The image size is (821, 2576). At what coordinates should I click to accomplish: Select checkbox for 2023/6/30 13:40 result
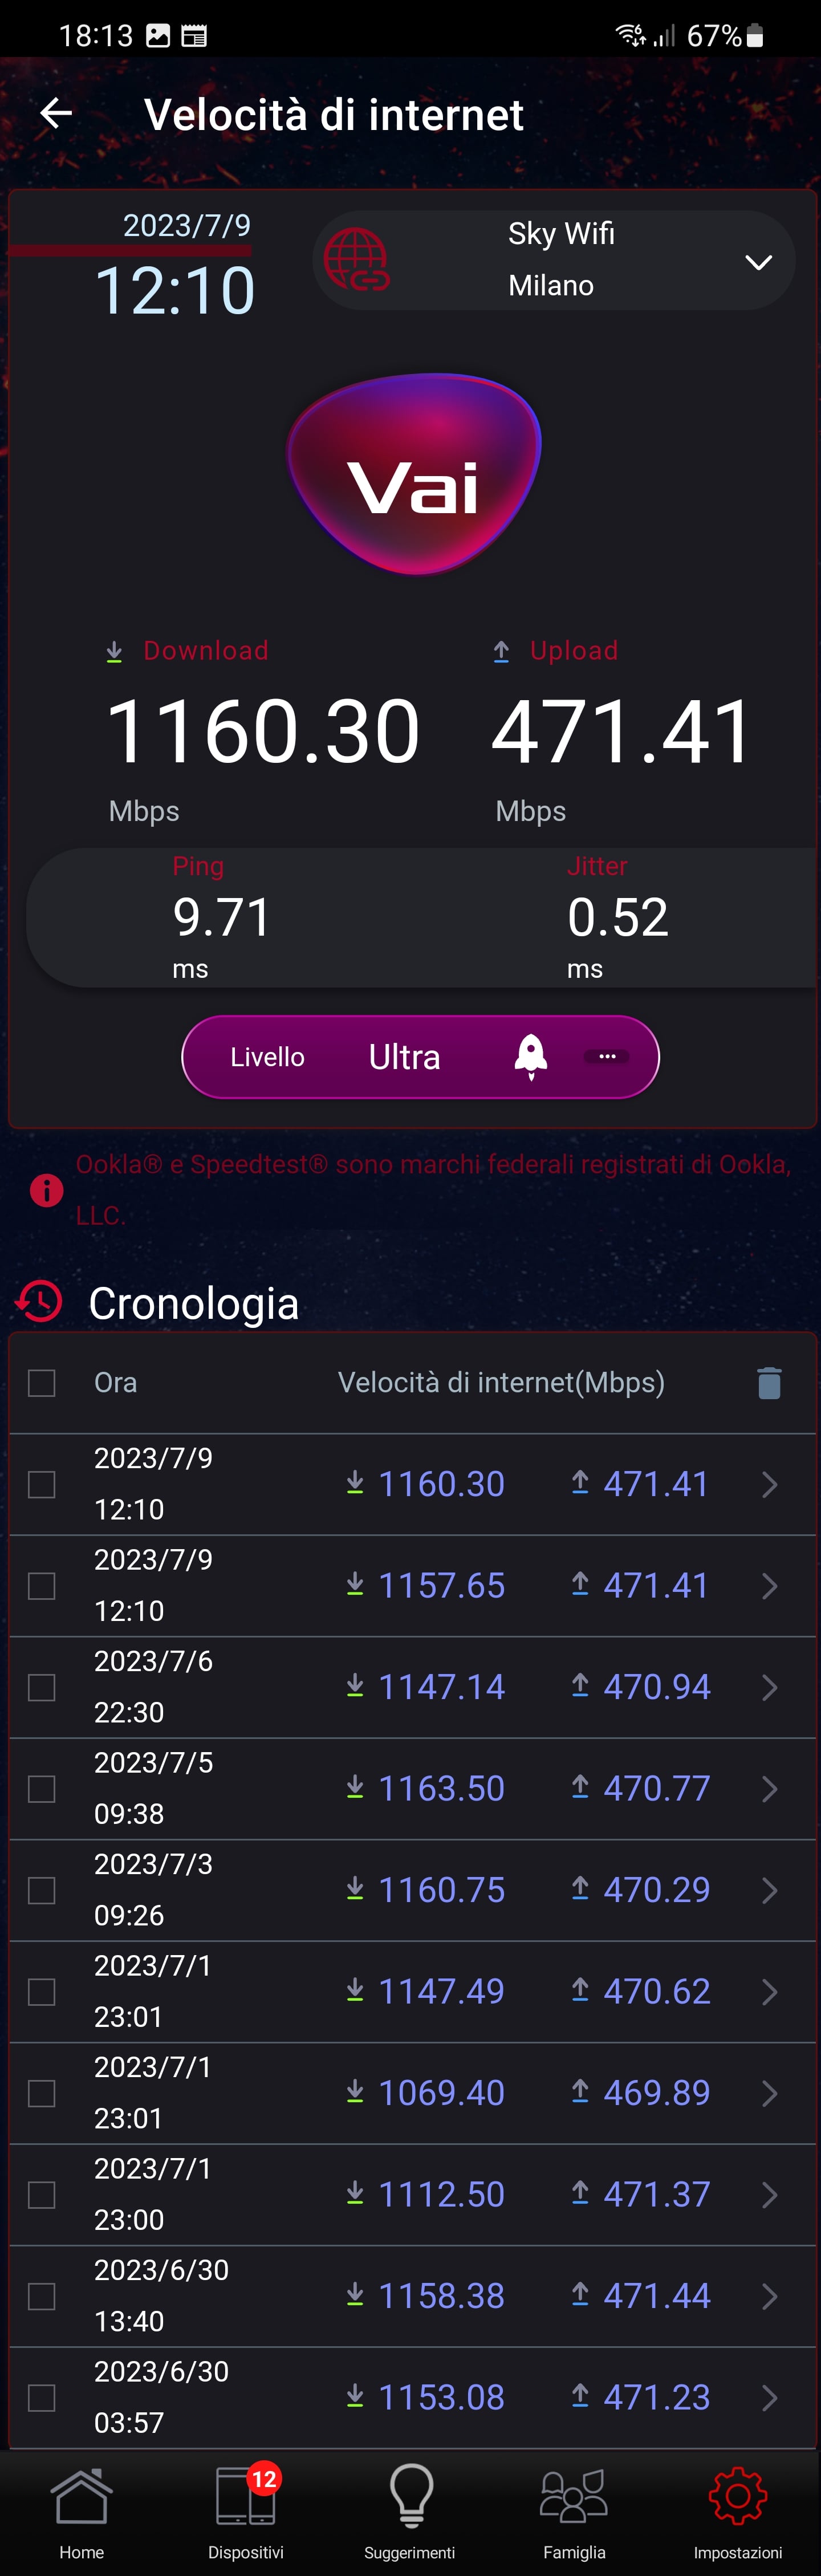42,2296
